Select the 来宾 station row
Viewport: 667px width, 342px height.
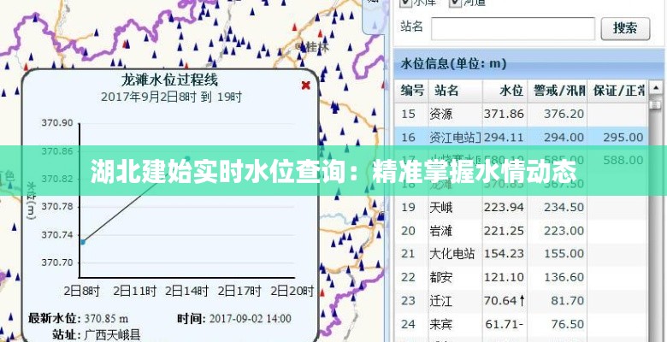pyautogui.click(x=521, y=324)
